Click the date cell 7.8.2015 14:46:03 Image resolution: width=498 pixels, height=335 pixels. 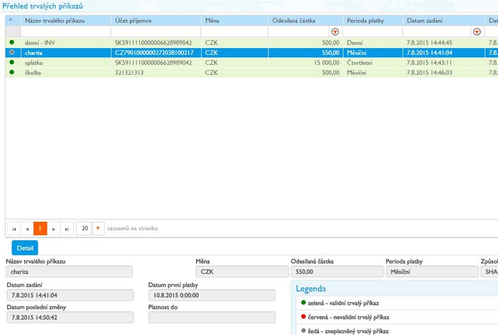(429, 73)
